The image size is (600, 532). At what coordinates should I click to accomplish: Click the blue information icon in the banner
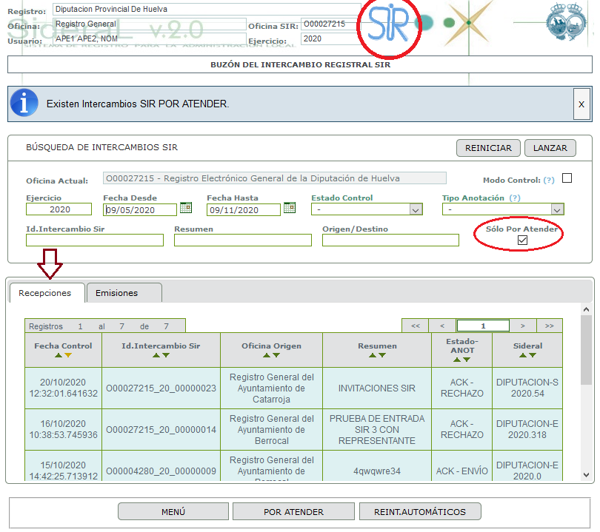coord(24,103)
